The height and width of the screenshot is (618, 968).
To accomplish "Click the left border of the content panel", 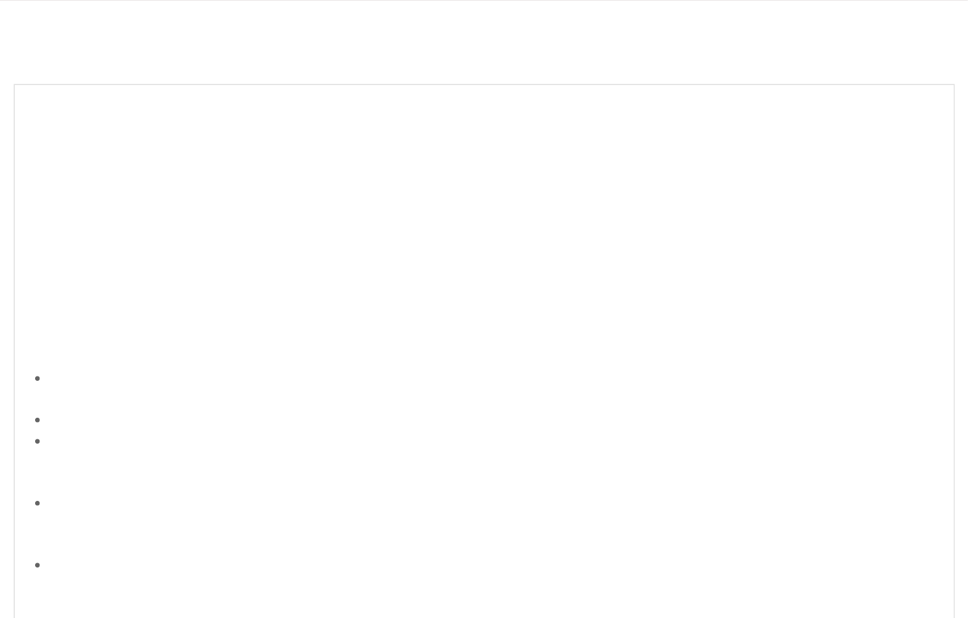I will pyautogui.click(x=14, y=351).
